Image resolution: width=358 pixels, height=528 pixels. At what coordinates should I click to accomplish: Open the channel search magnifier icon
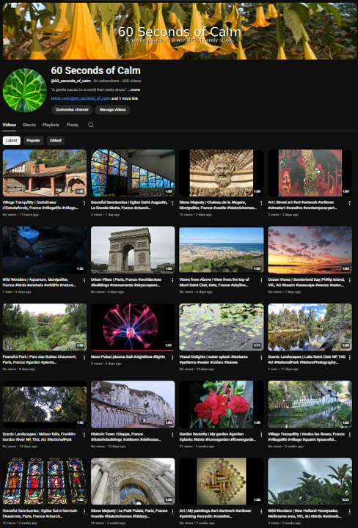click(x=91, y=125)
